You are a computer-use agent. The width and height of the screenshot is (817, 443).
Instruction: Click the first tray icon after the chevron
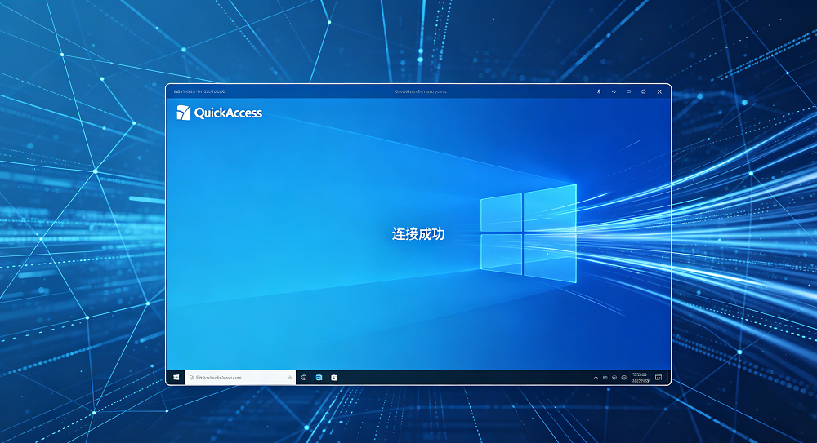605,378
